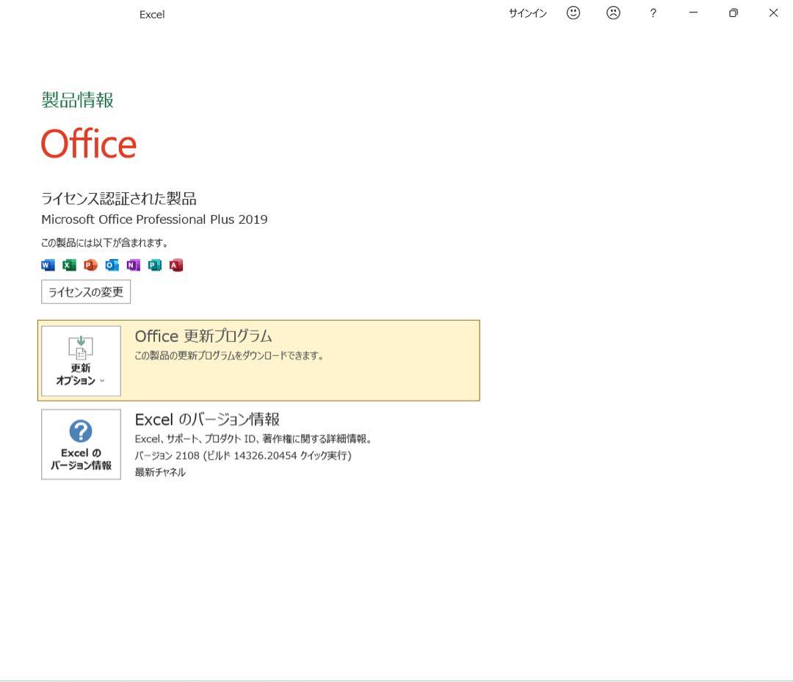Expand the 更新オプション dropdown button
Screen dimensions: 793x682
81,360
